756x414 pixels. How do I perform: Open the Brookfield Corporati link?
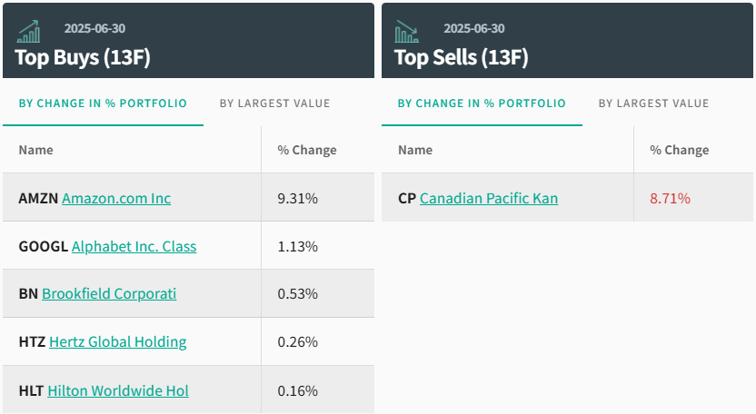pyautogui.click(x=109, y=294)
